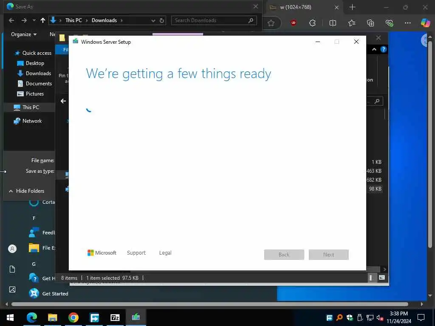This screenshot has height=326, width=435.
Task: Launch Get Started from the Start menu
Action: (x=48, y=293)
